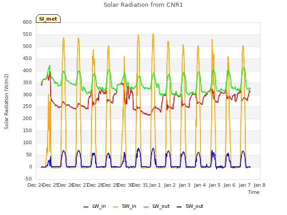The image size is (287, 215).
Task: Click the 600 y-axis tick label
Action: point(27,22)
